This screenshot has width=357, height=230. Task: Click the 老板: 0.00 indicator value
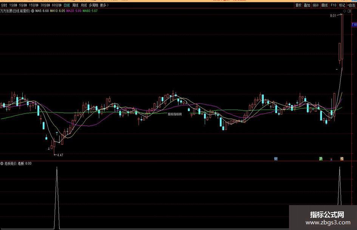pos(25,164)
